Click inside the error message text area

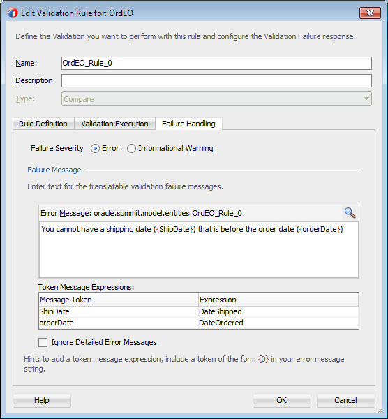pos(199,249)
